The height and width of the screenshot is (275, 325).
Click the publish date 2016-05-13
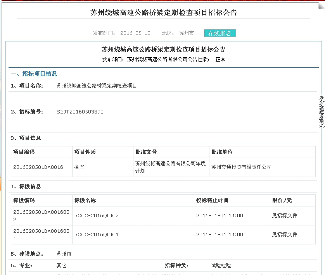(x=135, y=33)
